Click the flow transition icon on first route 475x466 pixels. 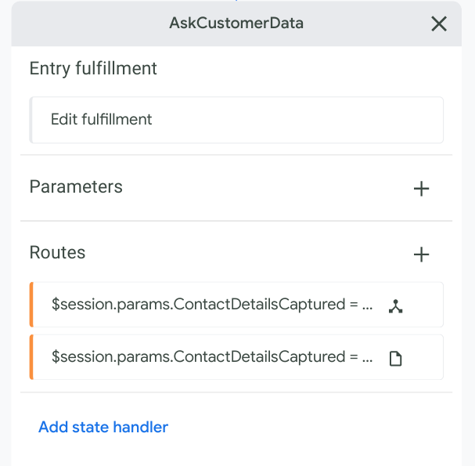click(396, 306)
